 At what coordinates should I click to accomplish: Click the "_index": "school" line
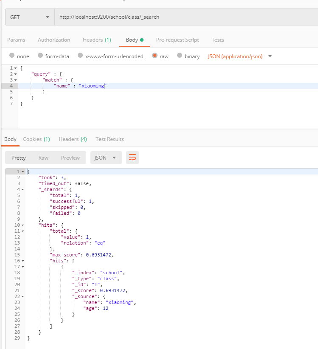tap(98, 273)
